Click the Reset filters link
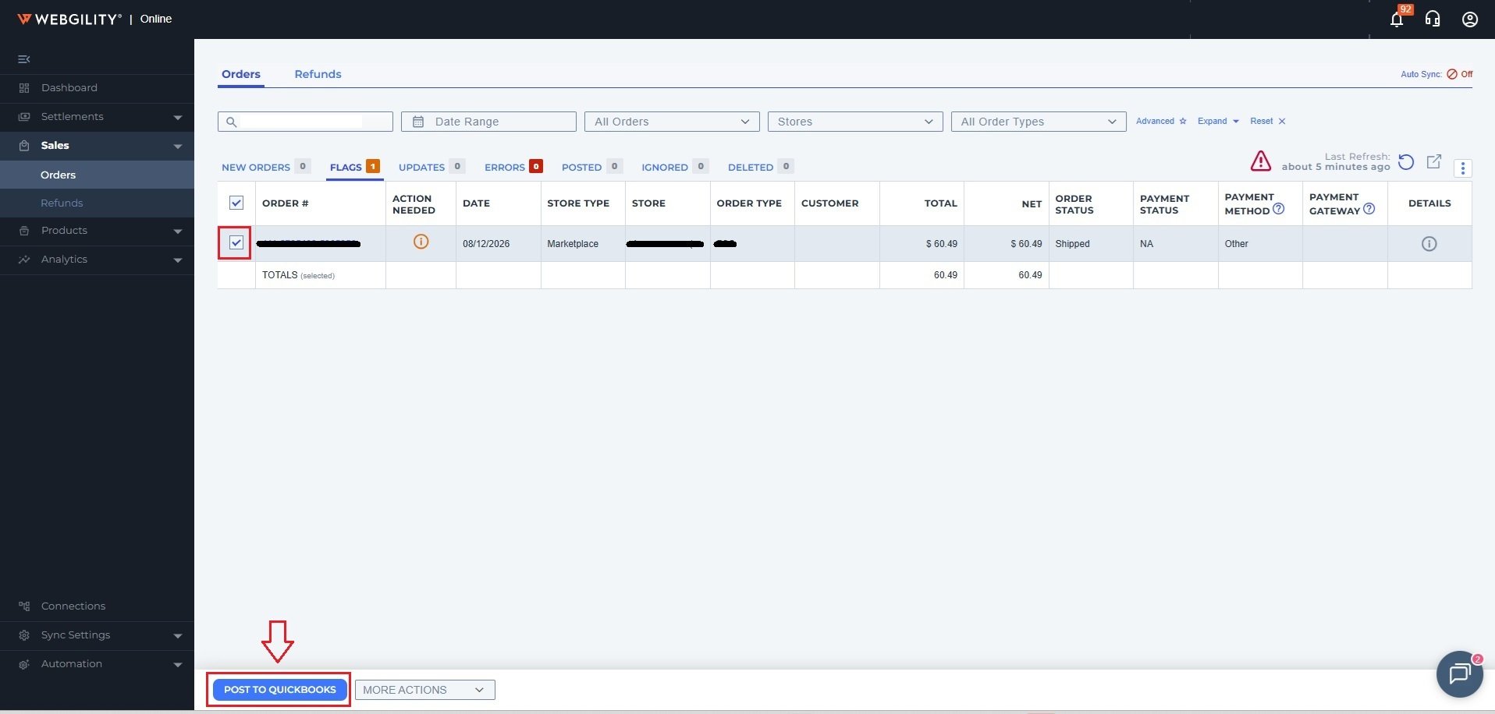Viewport: 1495px width, 714px height. (x=1268, y=121)
